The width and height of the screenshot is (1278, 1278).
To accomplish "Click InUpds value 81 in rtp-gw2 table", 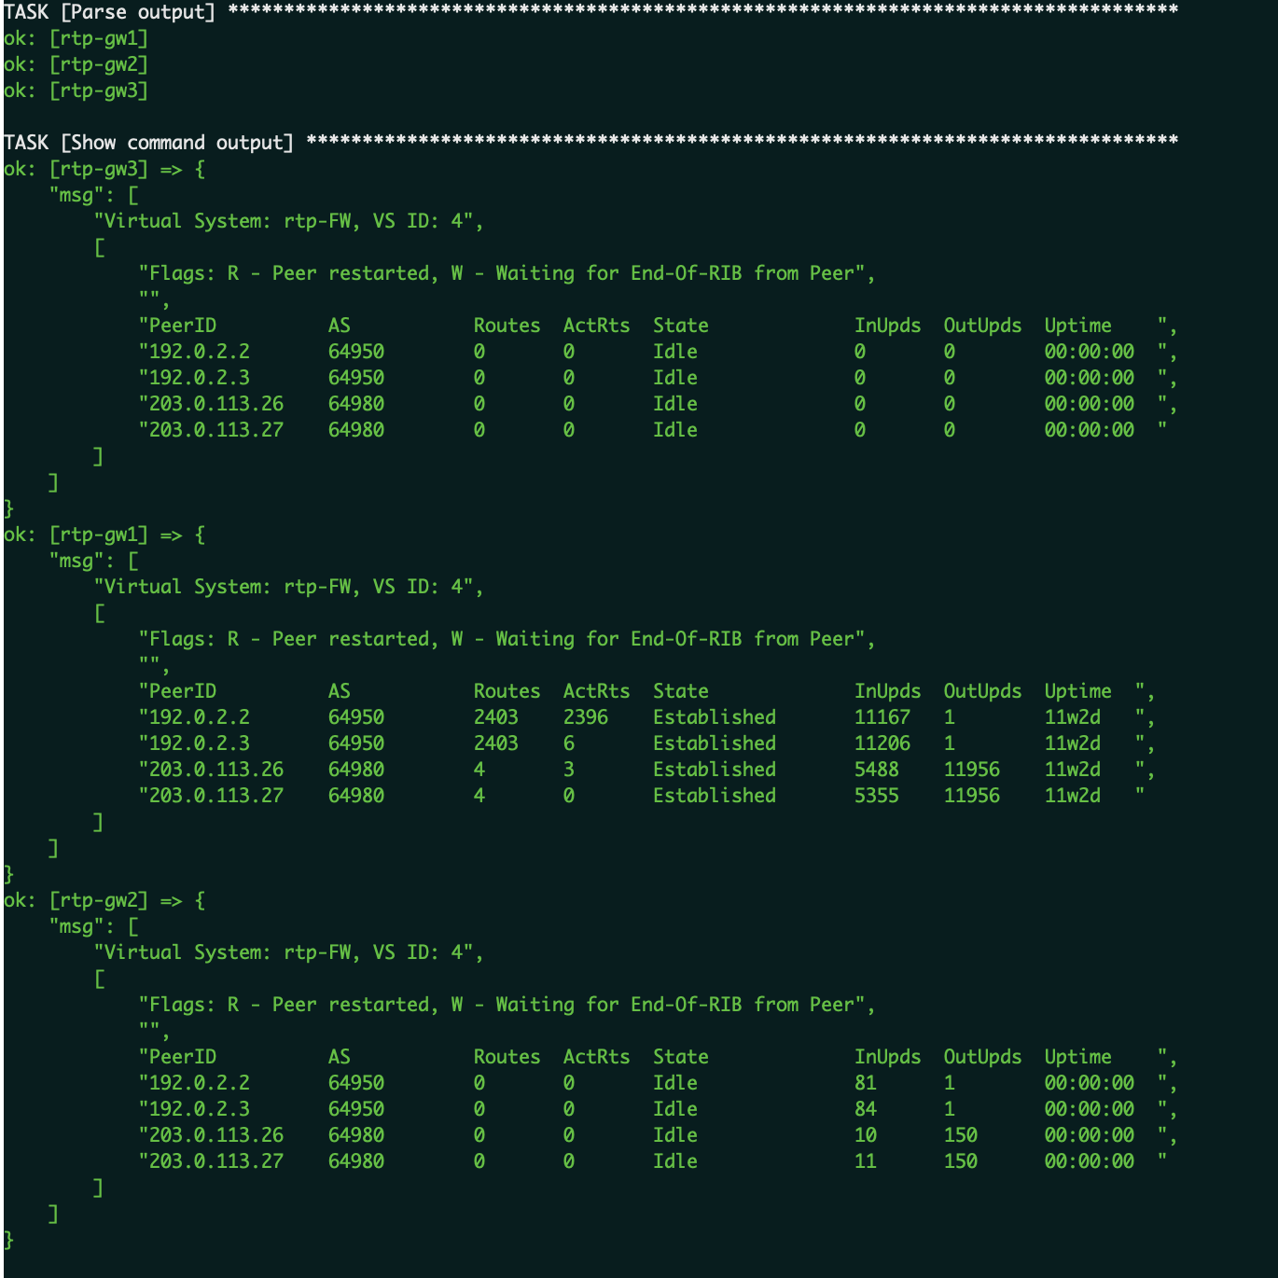I will coord(865,1083).
